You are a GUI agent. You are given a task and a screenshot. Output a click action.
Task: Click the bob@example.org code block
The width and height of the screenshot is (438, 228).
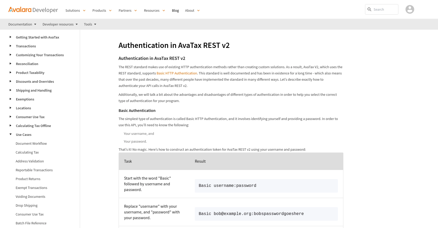point(266,214)
